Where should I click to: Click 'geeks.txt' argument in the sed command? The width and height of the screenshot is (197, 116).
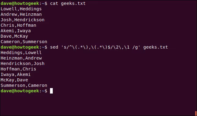pyautogui.click(x=156, y=47)
